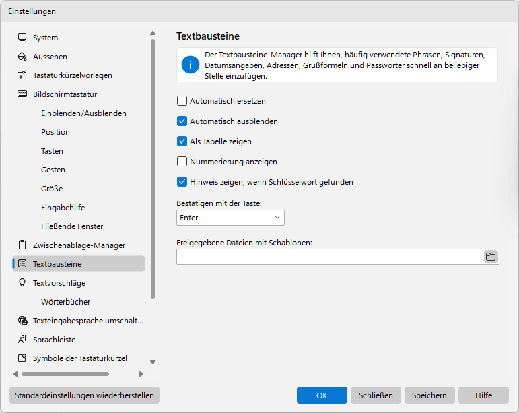Click the Schließen button
519x413 pixels.
[376, 395]
